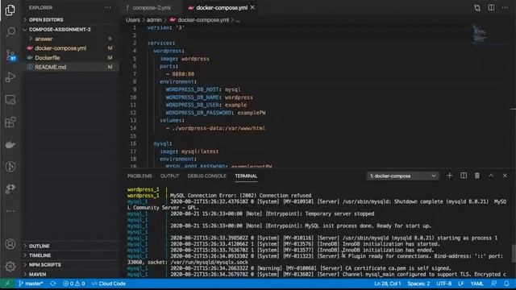
Task: Switch to the compose-2.yml tab
Action: click(x=152, y=7)
